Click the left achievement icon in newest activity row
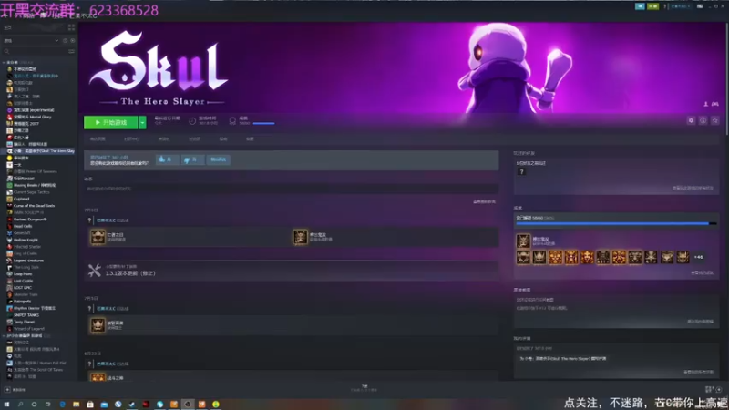The height and width of the screenshot is (410, 729). point(98,237)
